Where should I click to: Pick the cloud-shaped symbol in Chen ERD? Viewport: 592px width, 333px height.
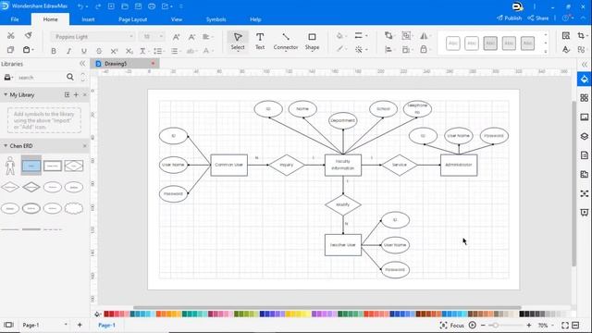(74, 208)
